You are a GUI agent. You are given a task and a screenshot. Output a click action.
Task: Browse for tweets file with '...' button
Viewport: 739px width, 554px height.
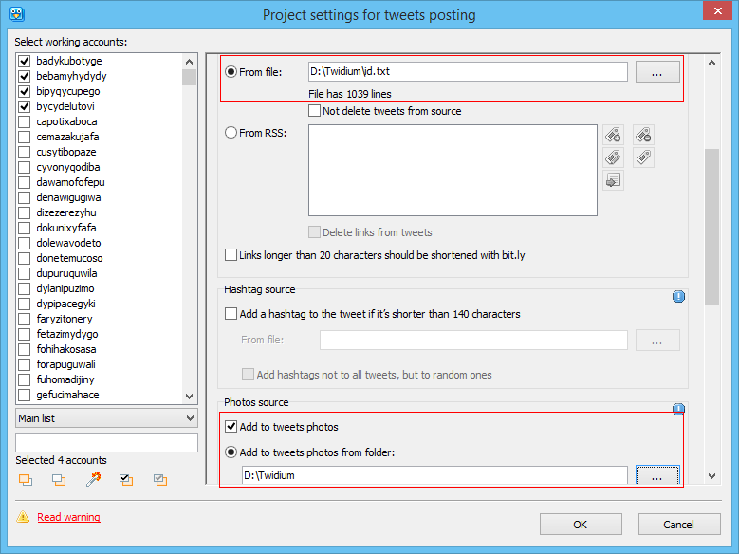pyautogui.click(x=657, y=72)
